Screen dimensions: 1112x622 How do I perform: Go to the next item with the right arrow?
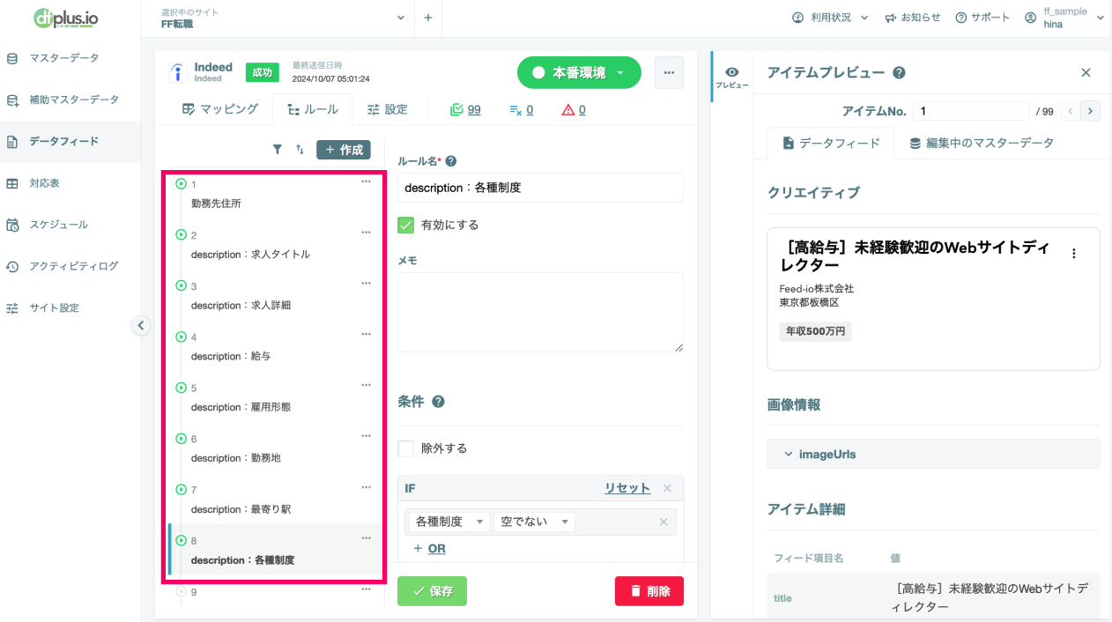1091,111
